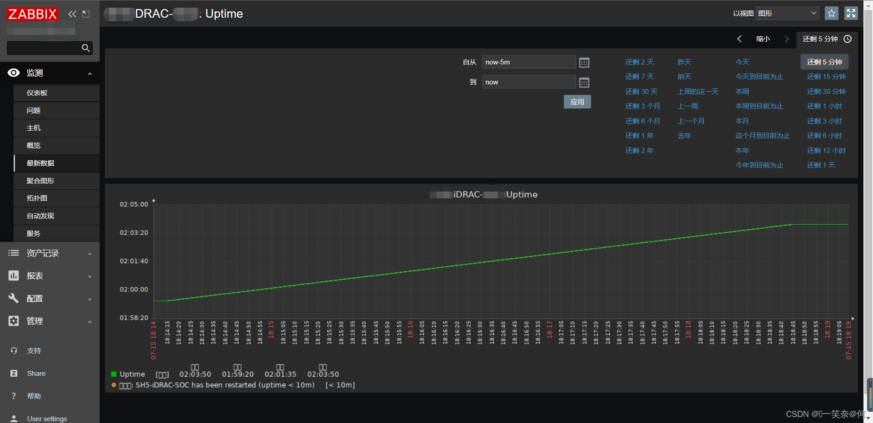Viewport: 873px width, 423px height.
Task: Click the search magnifier icon
Action: (x=85, y=48)
